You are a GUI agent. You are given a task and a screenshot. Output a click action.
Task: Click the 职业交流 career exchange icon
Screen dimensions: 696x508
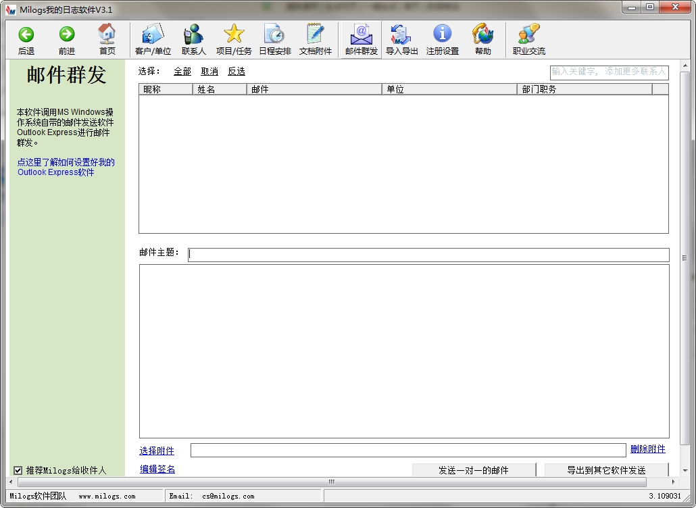pyautogui.click(x=528, y=39)
